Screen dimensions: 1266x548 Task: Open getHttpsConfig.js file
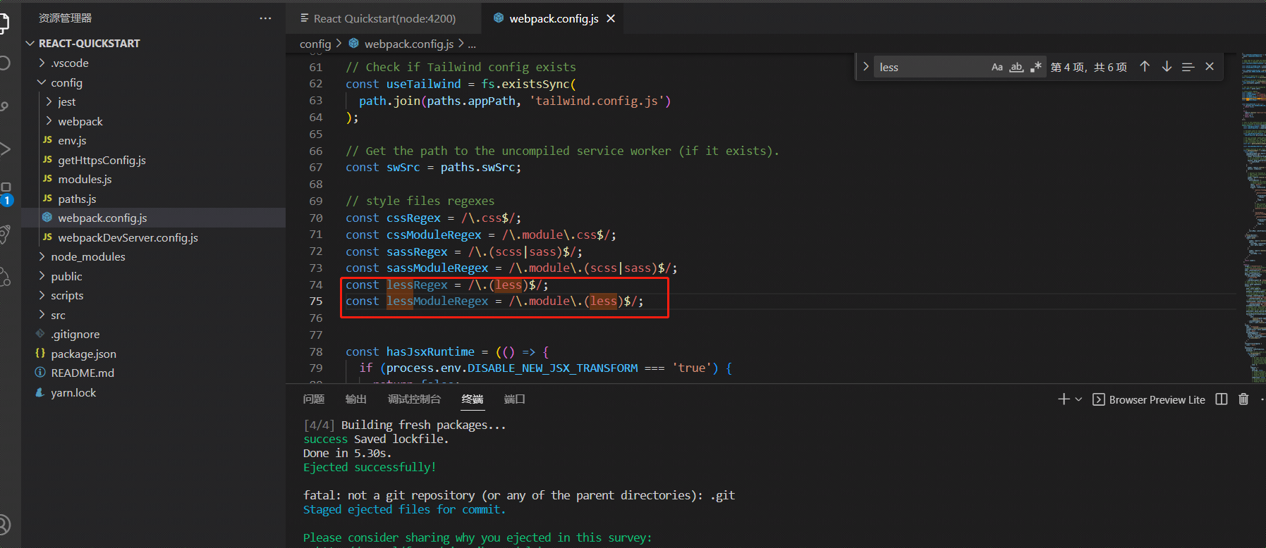153,160
